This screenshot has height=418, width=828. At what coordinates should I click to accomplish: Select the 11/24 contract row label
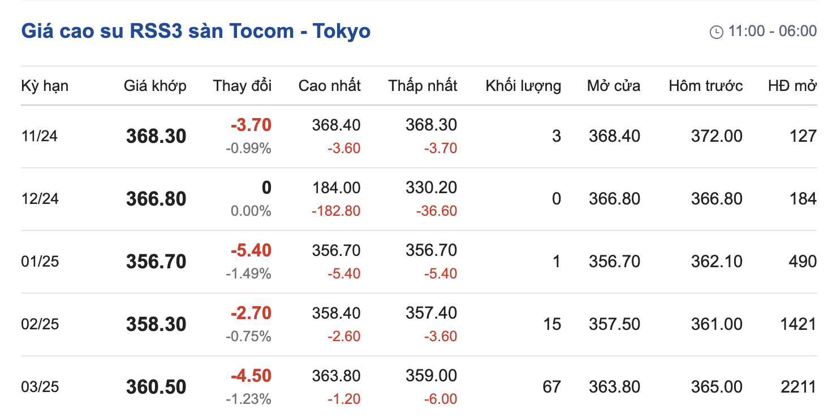[x=40, y=136]
